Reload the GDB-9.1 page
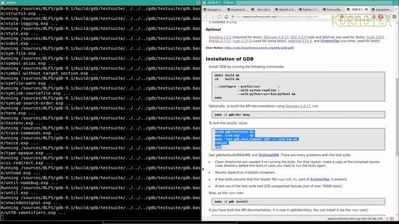The width and height of the screenshot is (399, 224). (x=219, y=17)
